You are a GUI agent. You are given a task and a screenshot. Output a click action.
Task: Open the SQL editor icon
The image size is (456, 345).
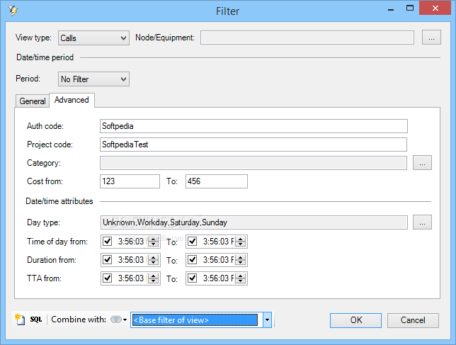(x=36, y=319)
